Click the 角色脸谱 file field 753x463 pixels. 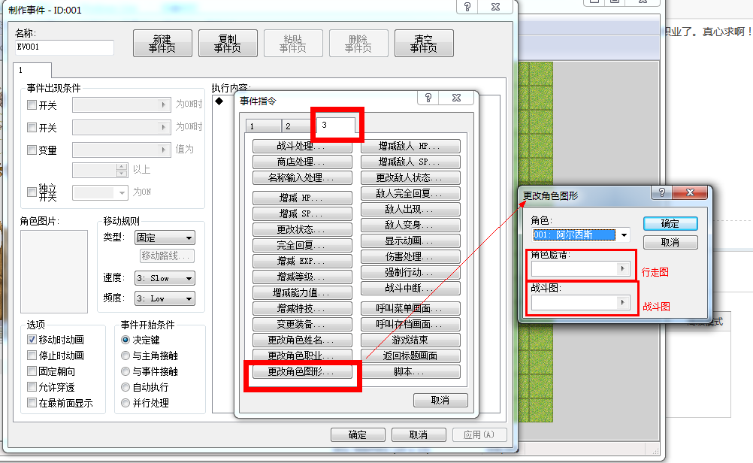click(x=580, y=268)
